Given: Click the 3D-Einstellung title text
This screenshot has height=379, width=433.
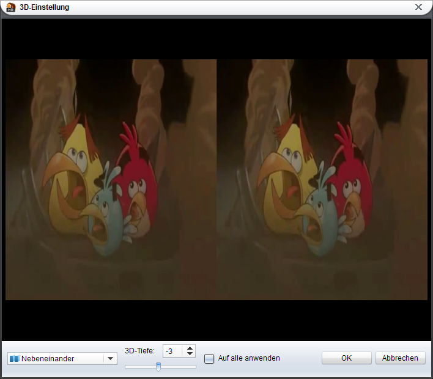Looking at the screenshot, I should (44, 7).
